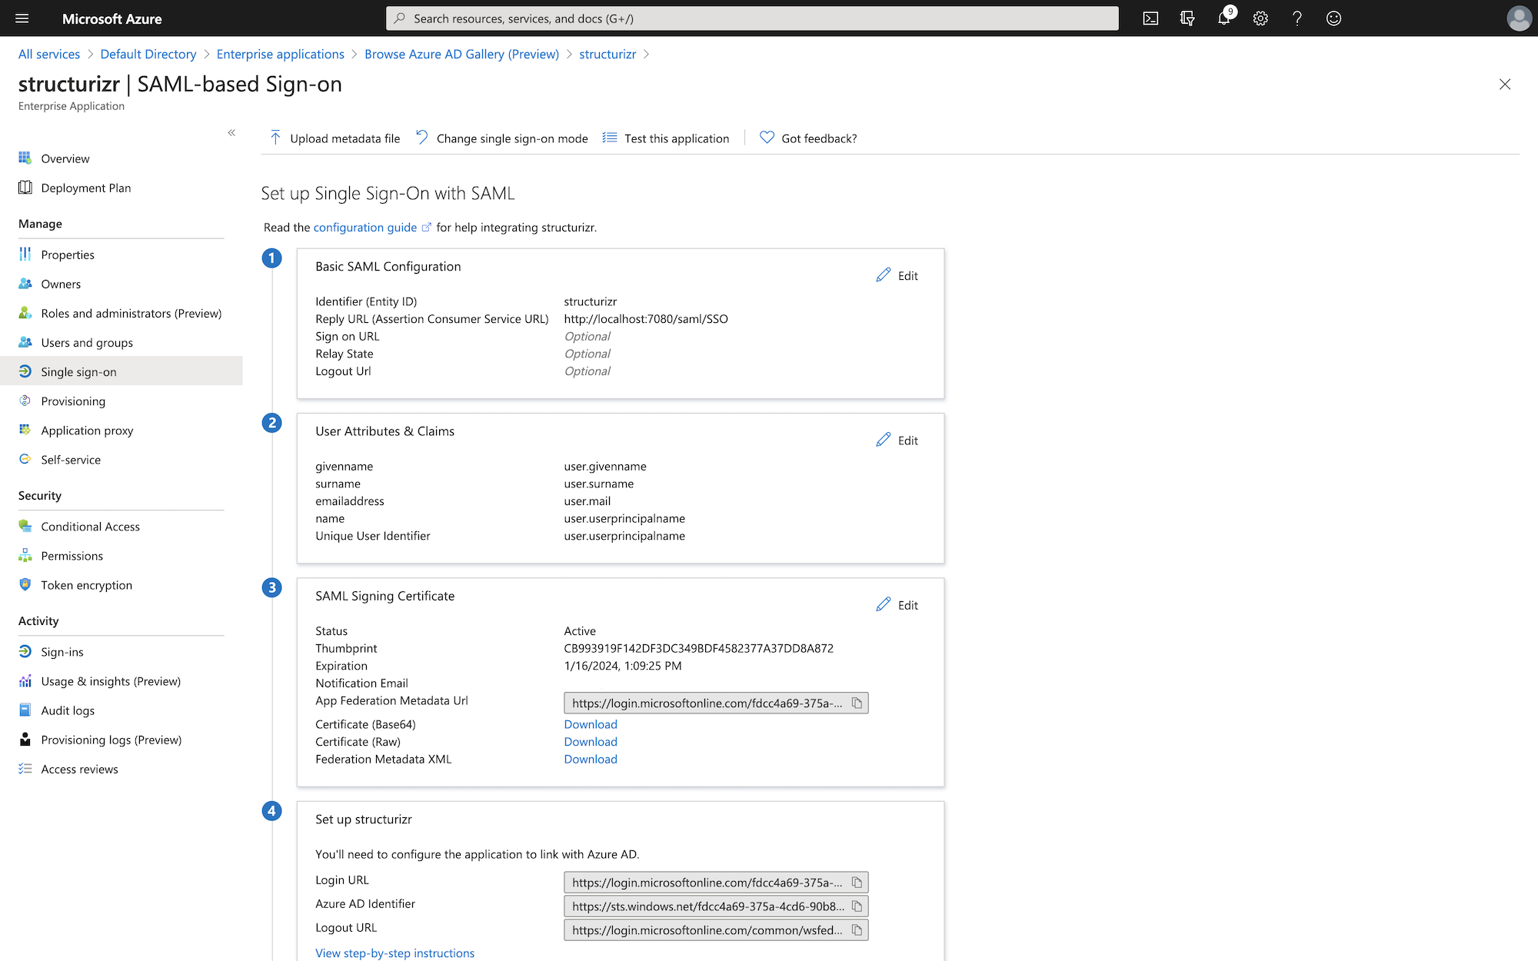This screenshot has width=1538, height=961.
Task: Click Test this application
Action: click(x=666, y=138)
